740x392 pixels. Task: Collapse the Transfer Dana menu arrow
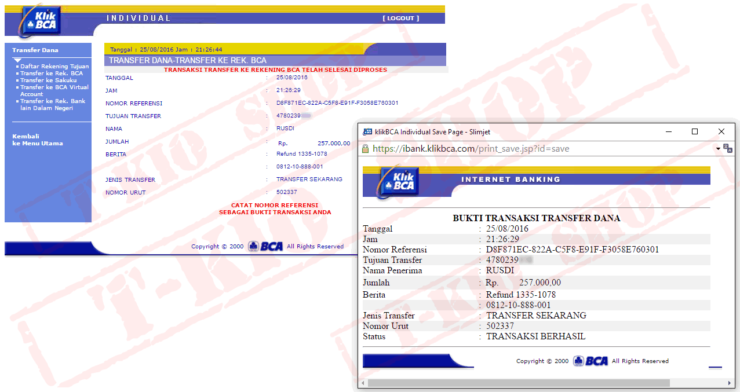point(17,60)
